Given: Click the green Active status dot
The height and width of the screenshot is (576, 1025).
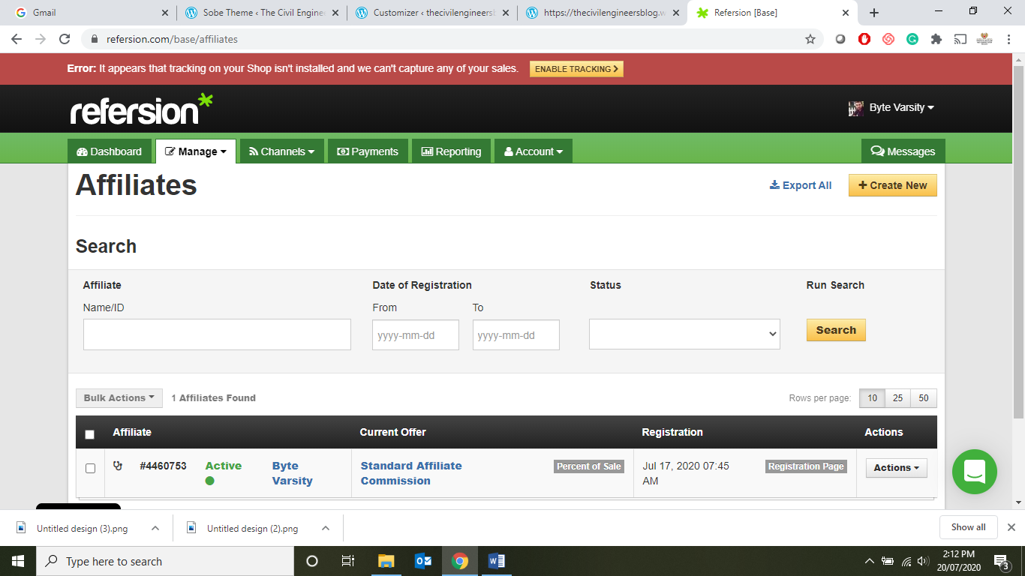Looking at the screenshot, I should [x=209, y=481].
